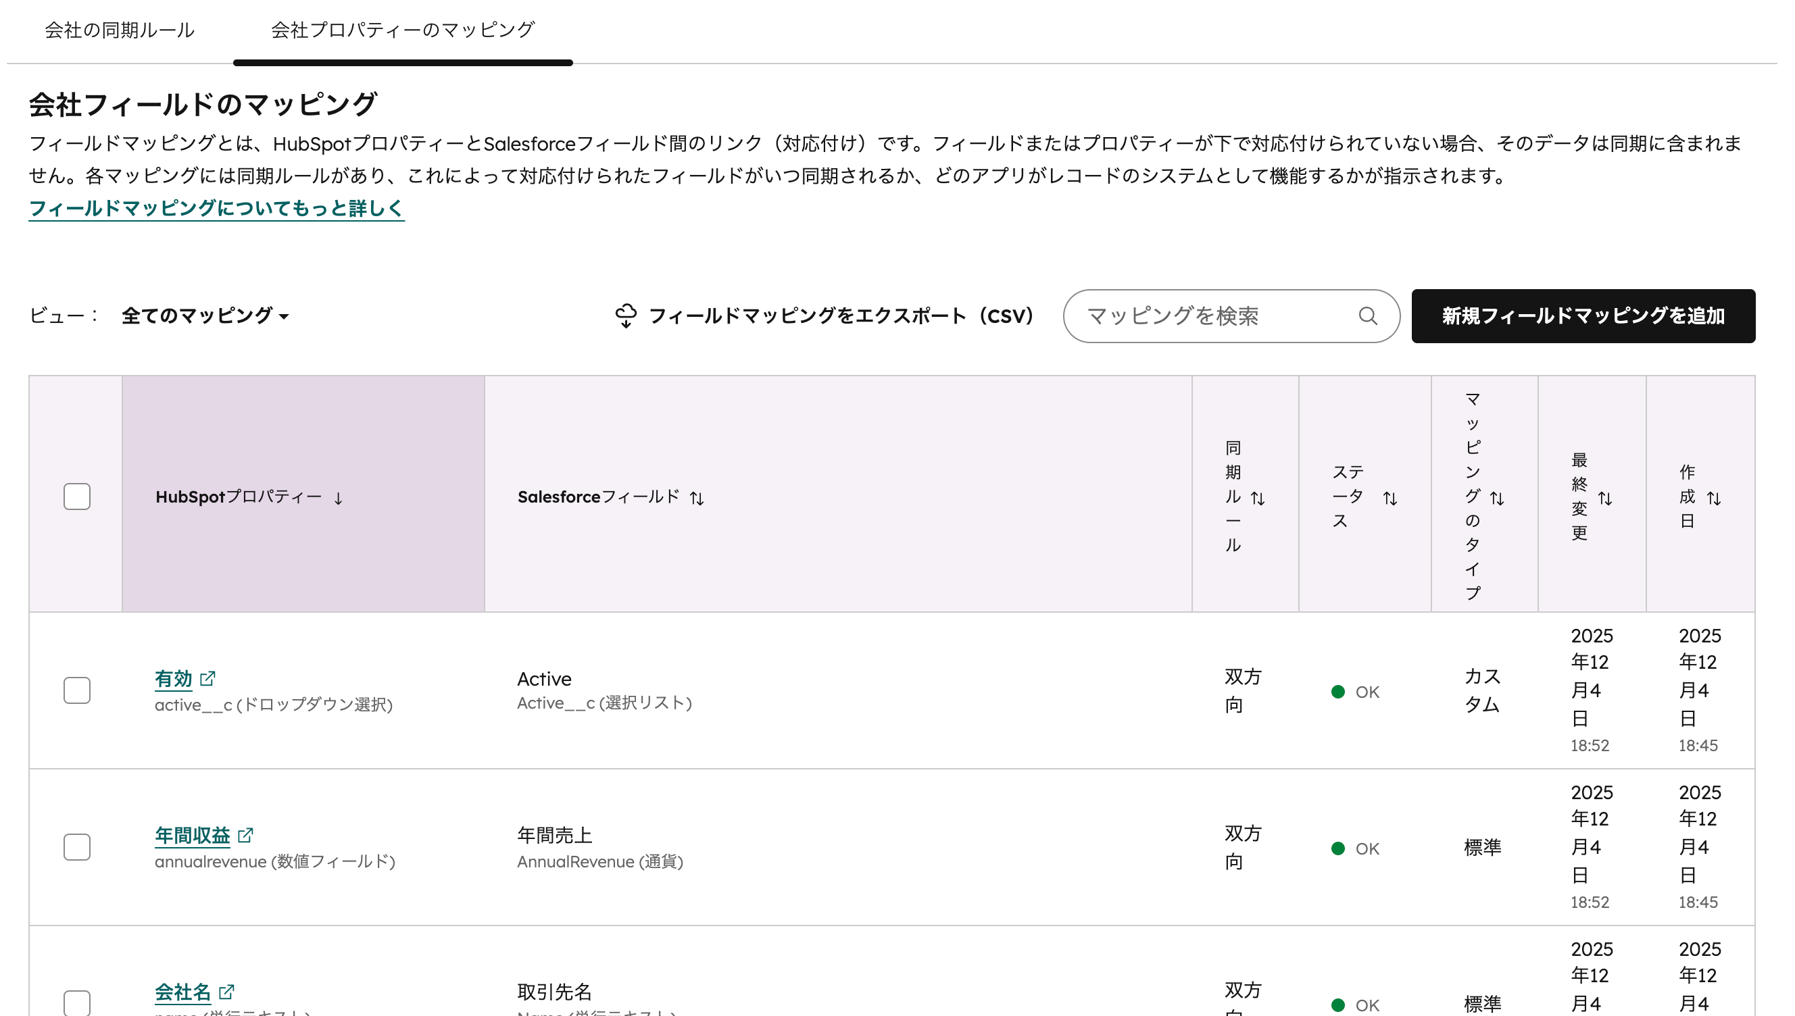
Task: Open the external link icon next to 年間収益
Action: (245, 834)
